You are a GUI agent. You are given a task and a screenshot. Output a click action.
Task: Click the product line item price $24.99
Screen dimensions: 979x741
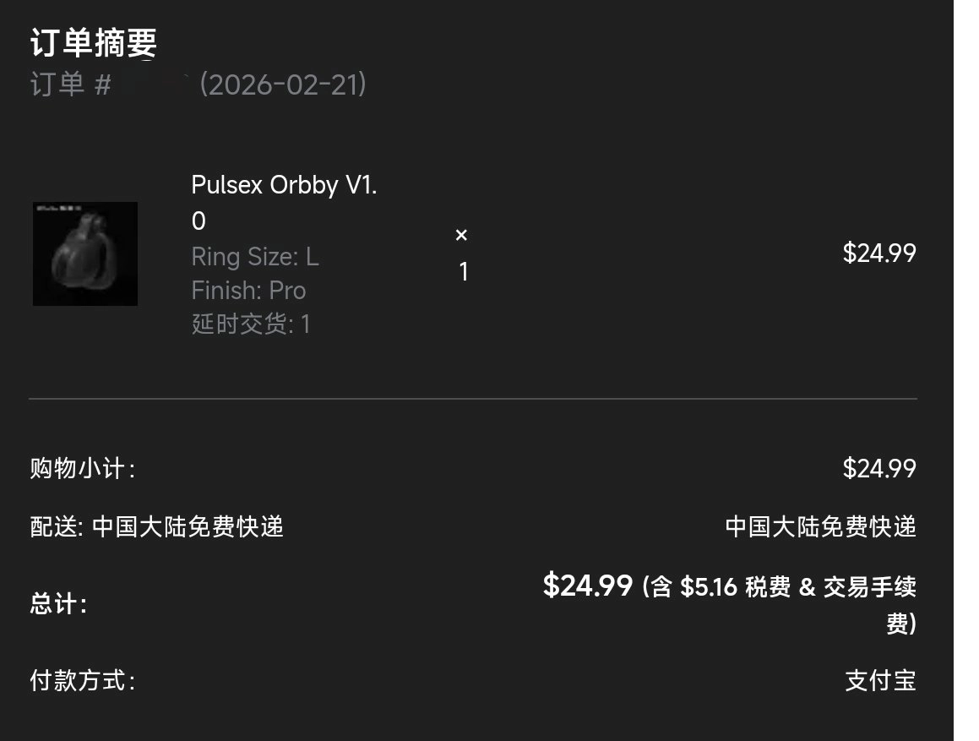(878, 253)
